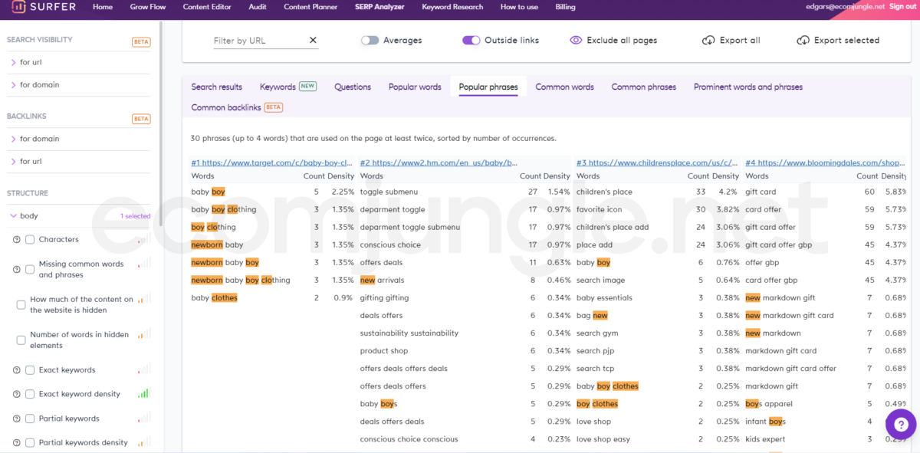Collapse the body structure section

14,216
